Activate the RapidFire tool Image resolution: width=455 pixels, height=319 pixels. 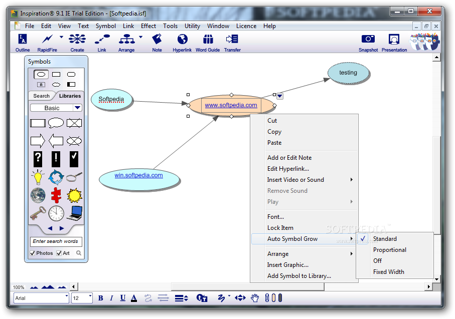point(47,43)
